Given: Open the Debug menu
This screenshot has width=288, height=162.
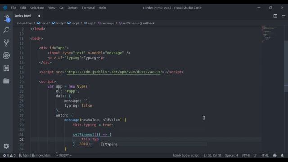Looking at the screenshot, I should (72, 8).
